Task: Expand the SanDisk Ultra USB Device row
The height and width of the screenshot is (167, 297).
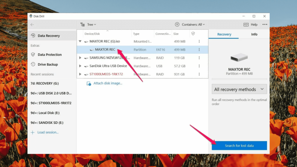Action: [x=80, y=66]
